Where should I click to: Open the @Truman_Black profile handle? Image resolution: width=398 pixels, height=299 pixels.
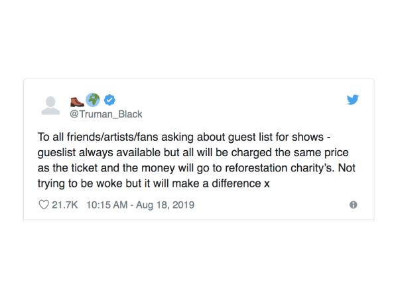coord(106,114)
